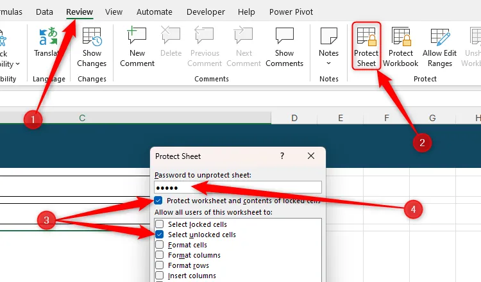Viewport: 481px width, 282px height.
Task: Click the Protect Sheet dialog help question mark
Action: 282,156
